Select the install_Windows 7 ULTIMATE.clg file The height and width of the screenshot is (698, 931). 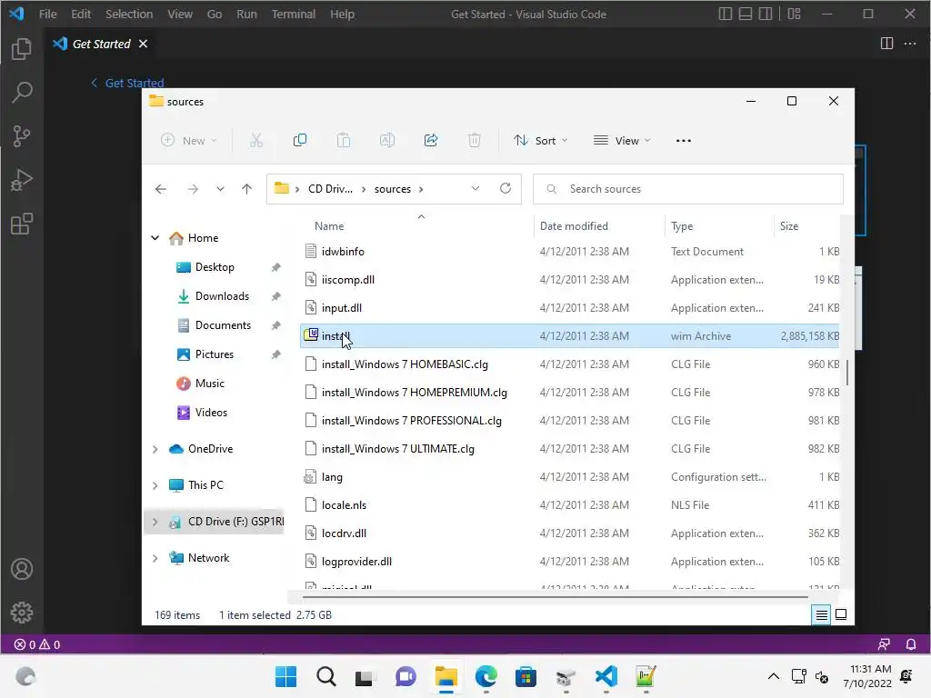398,449
